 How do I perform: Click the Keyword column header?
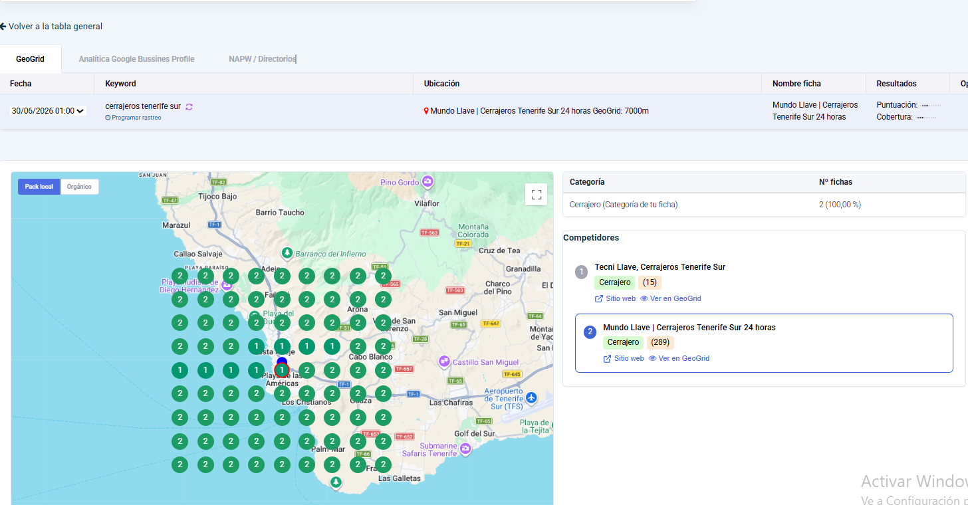pyautogui.click(x=120, y=84)
